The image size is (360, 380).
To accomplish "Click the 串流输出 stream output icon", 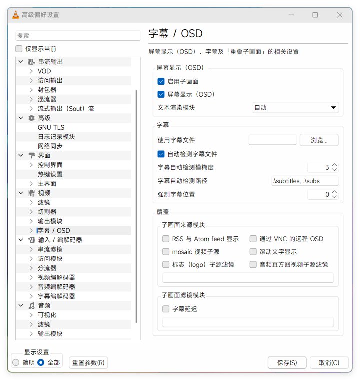I will (31, 62).
